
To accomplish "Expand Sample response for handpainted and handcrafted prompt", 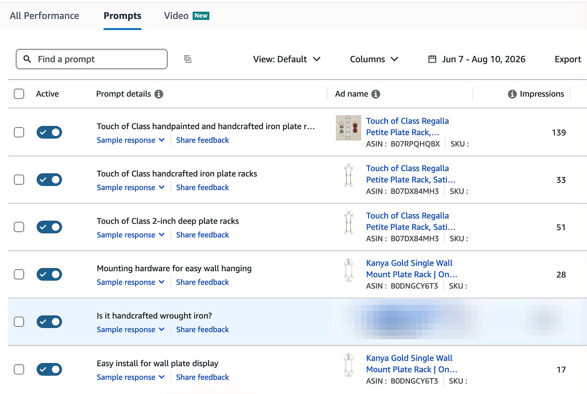I will coord(131,140).
